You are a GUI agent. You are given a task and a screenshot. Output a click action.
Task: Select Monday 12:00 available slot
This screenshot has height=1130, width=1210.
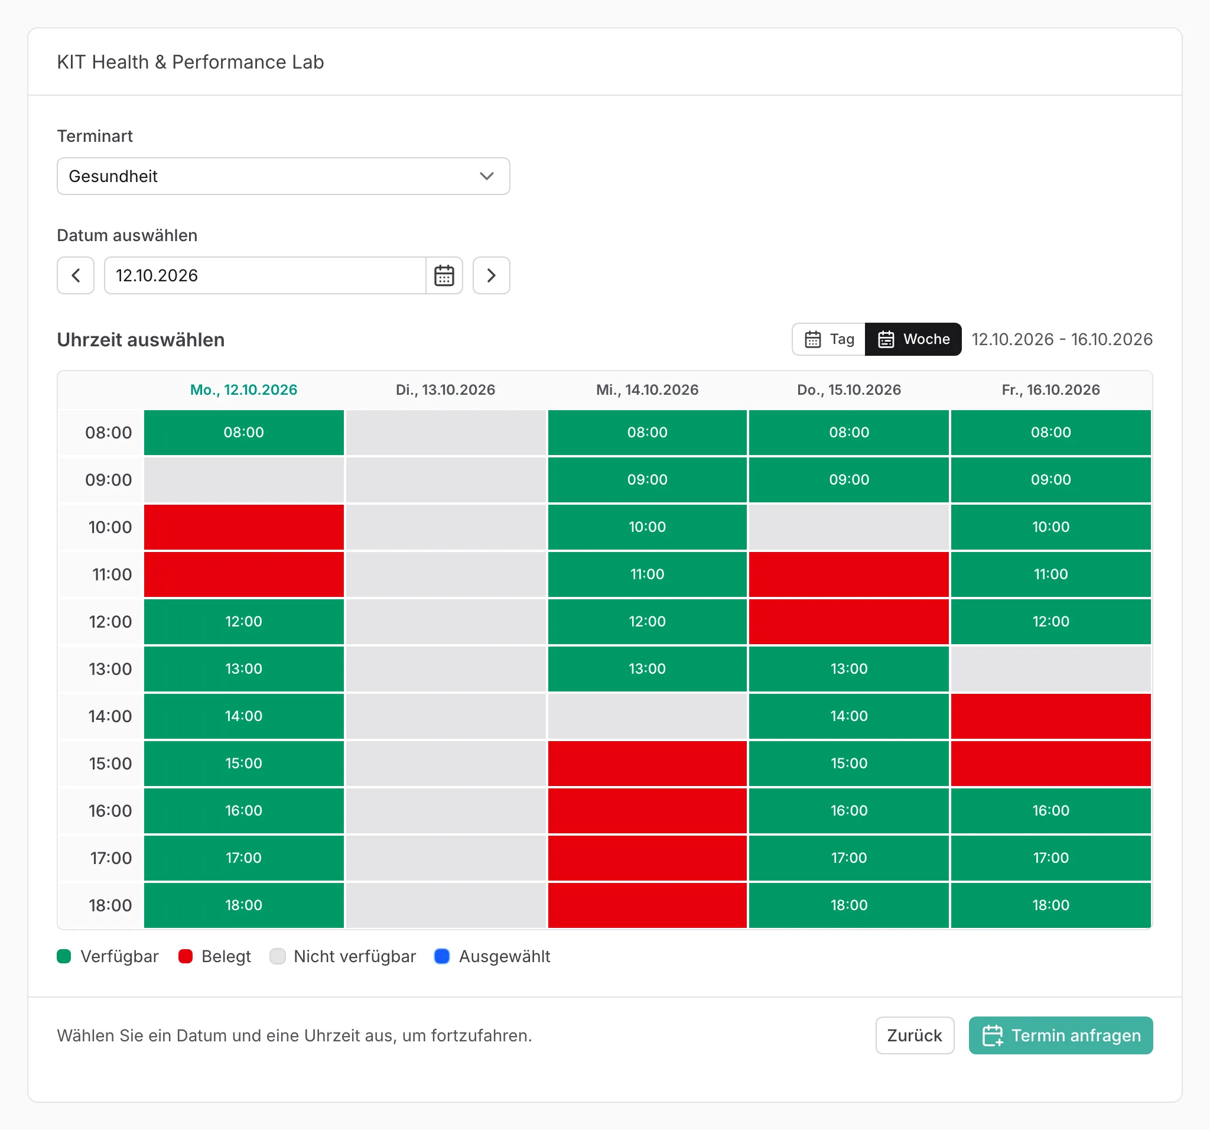pyautogui.click(x=243, y=622)
